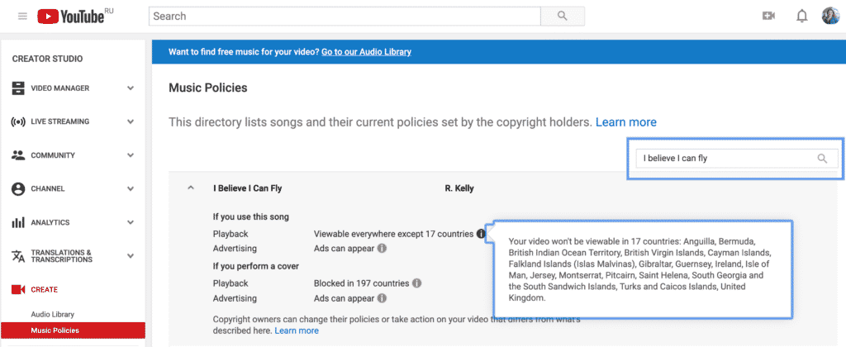Open the account avatar menu
Screen dimensions: 846x347
830,17
